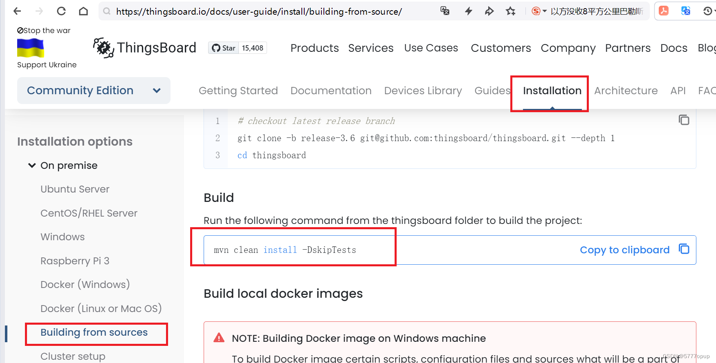Open the Products menu

[x=314, y=48]
